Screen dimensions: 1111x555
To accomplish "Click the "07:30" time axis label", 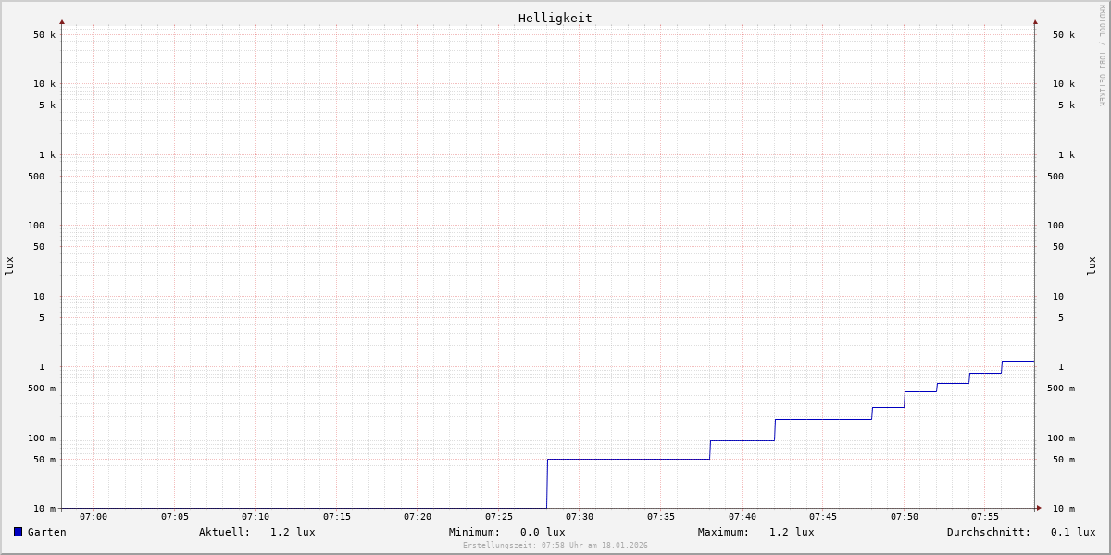I will click(x=580, y=517).
